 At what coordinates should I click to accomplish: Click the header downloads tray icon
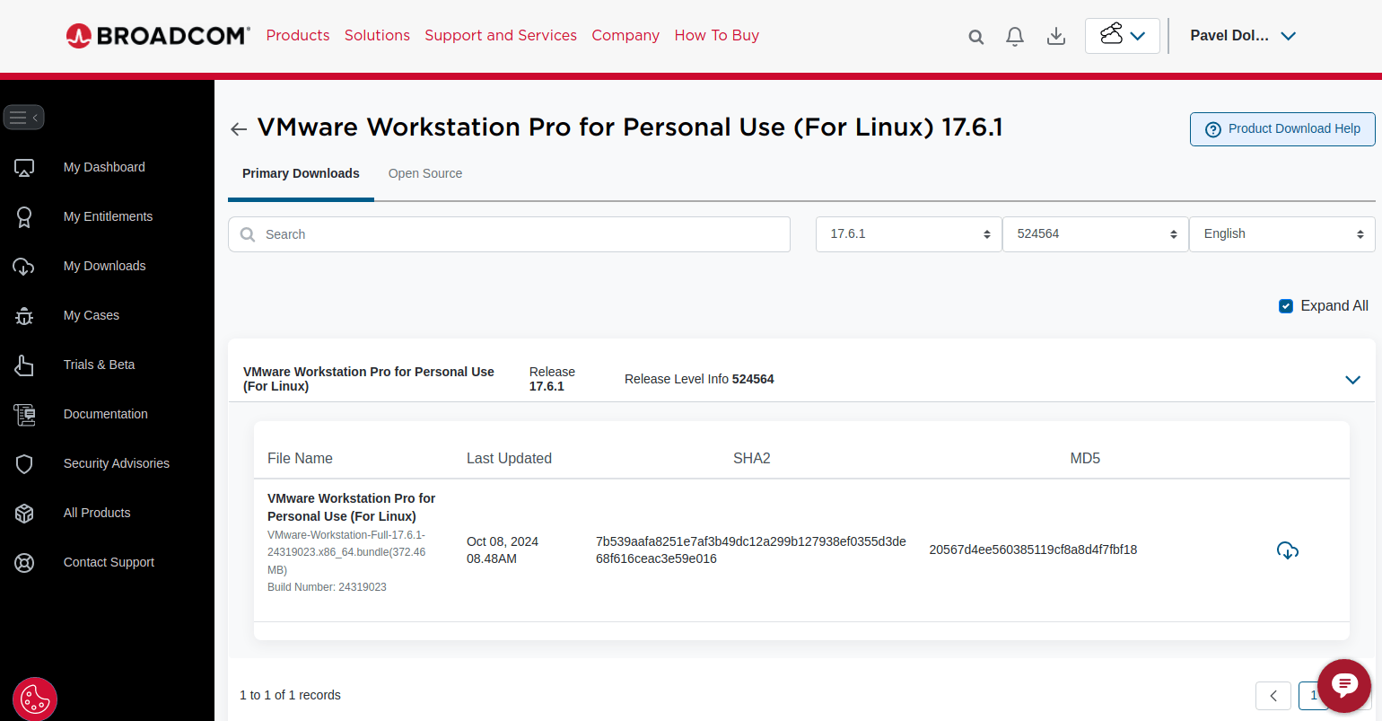(x=1056, y=37)
